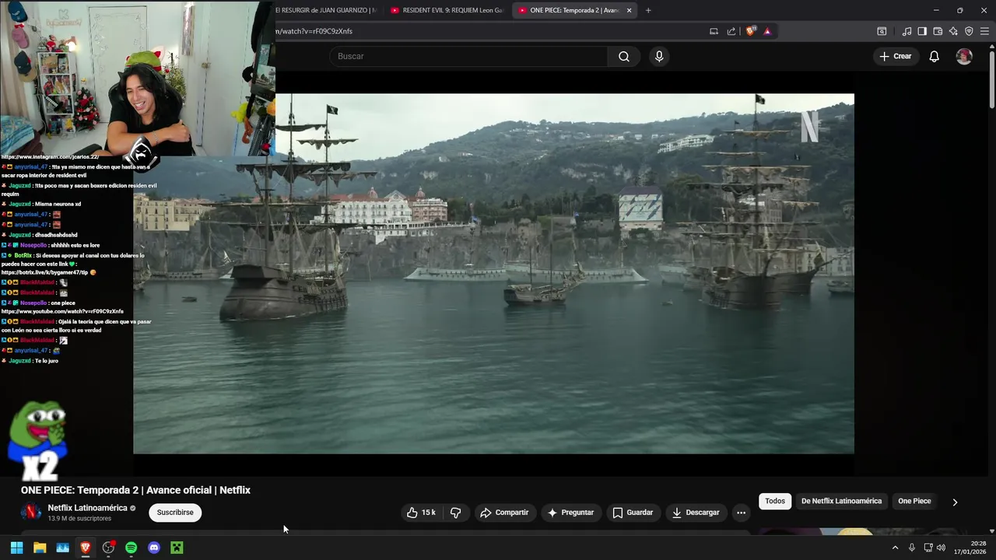Open the media playlist music note icon
The image size is (996, 560).
coord(907,31)
